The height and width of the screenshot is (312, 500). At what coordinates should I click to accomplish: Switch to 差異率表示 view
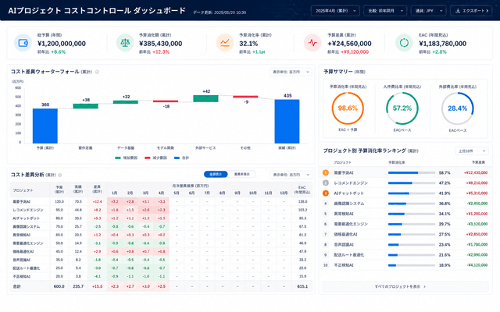click(241, 174)
